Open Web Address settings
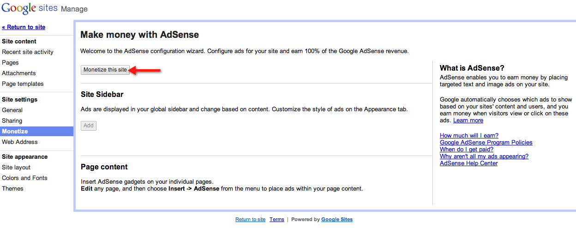Screen dimensions: 576x228 pos(20,142)
